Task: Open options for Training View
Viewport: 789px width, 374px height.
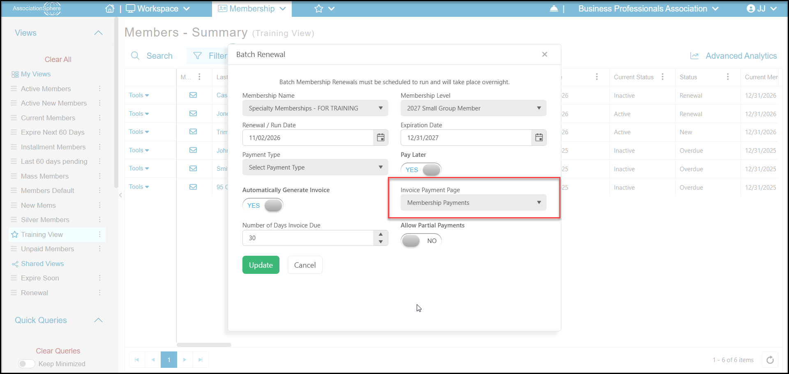Action: 99,234
